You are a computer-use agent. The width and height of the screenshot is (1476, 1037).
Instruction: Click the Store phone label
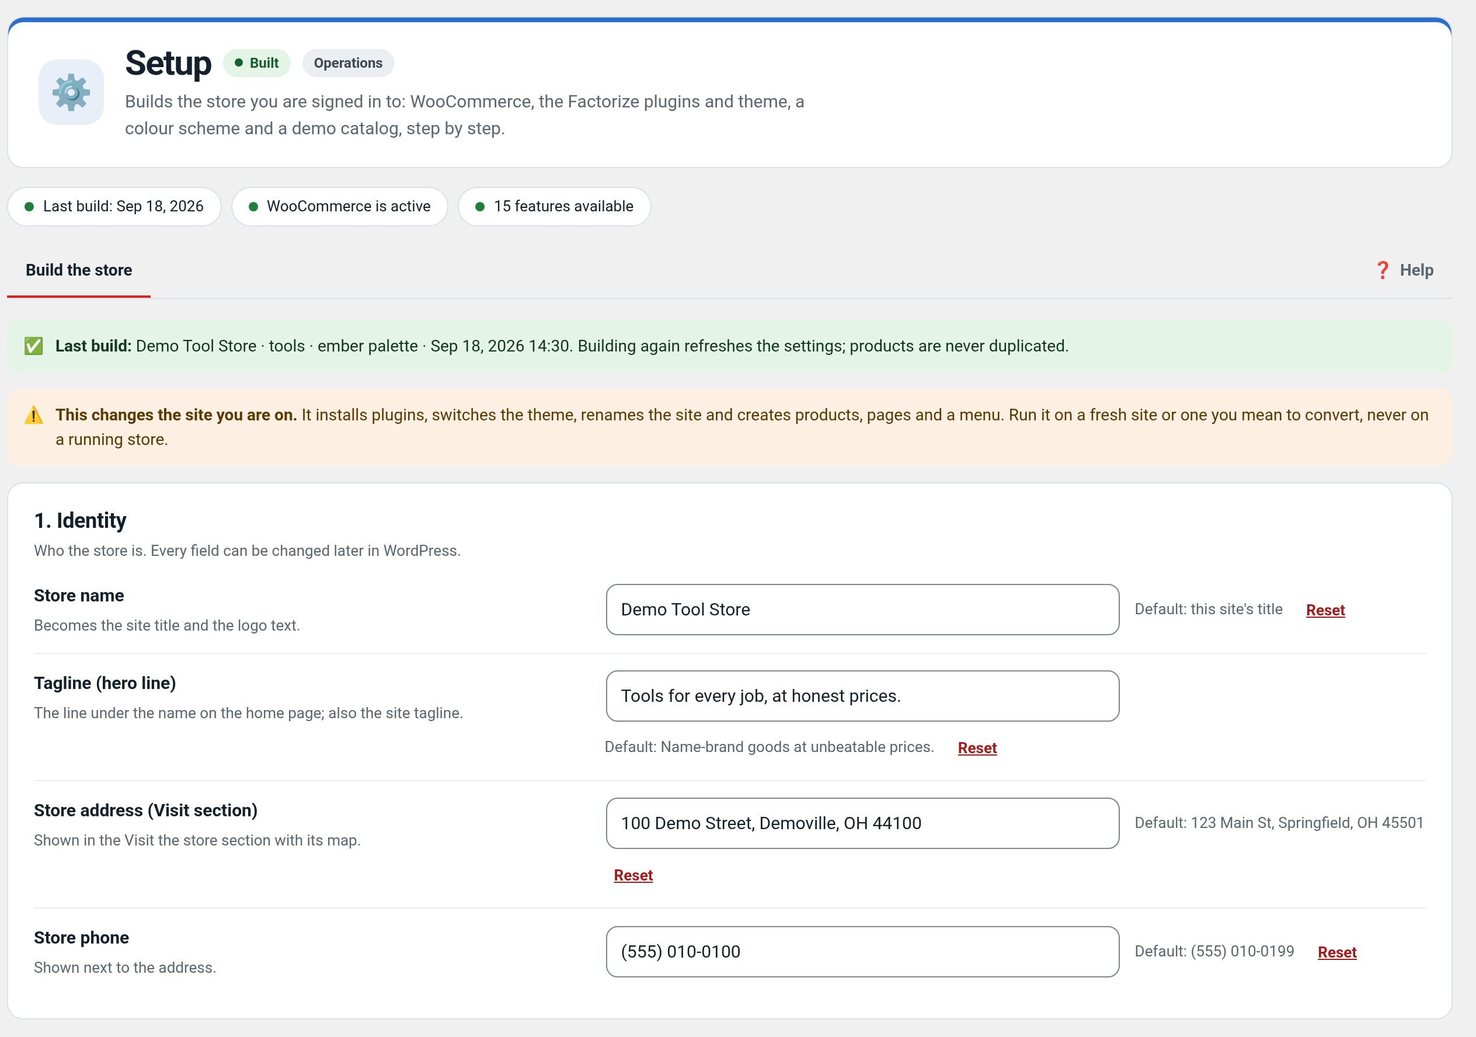click(82, 937)
